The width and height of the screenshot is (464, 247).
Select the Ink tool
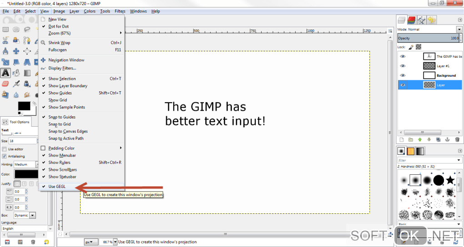(x=27, y=84)
